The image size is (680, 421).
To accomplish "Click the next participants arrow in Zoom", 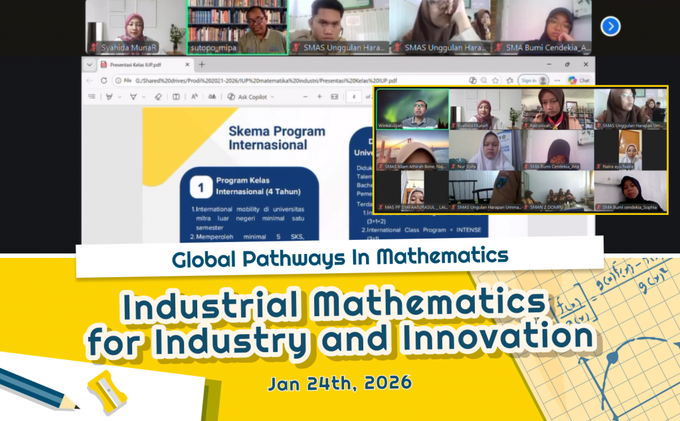I will coord(610,27).
